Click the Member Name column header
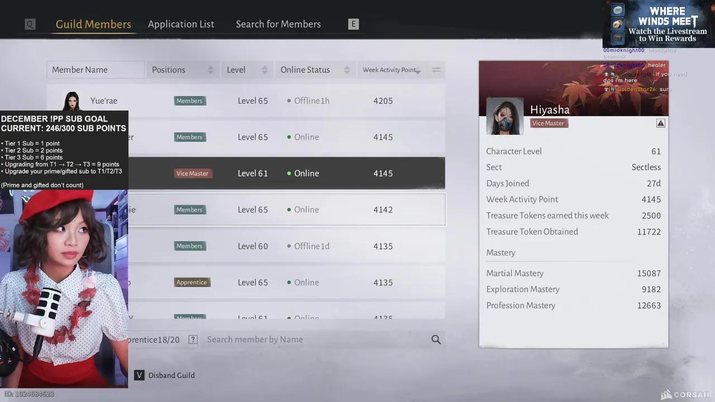715x402 pixels. (96, 70)
